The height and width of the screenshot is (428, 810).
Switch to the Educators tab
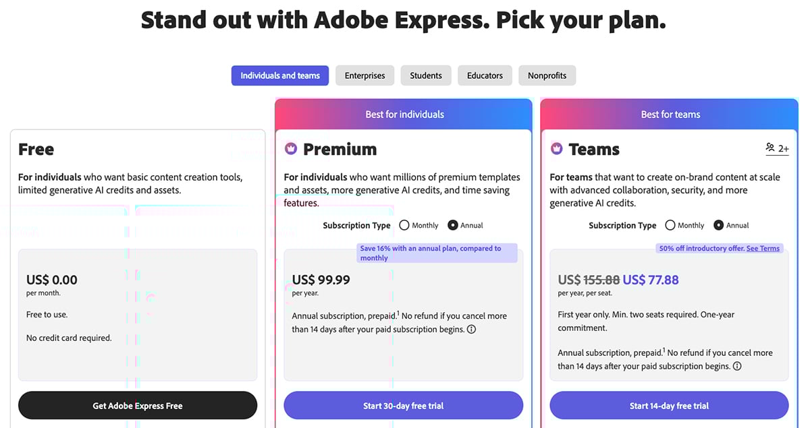click(x=484, y=75)
